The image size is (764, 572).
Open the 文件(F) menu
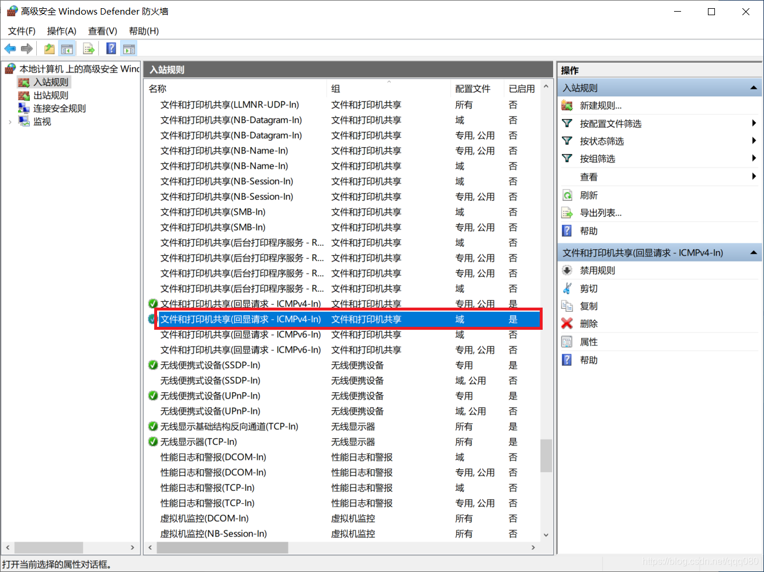pyautogui.click(x=22, y=31)
